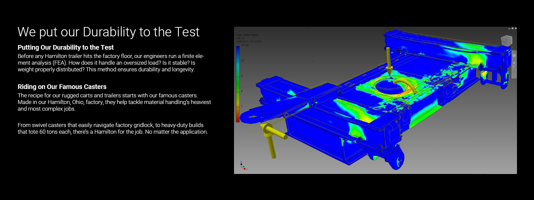Click the '15 Max' legend label
Image resolution: width=534 pixels, height=200 pixels.
click(245, 45)
